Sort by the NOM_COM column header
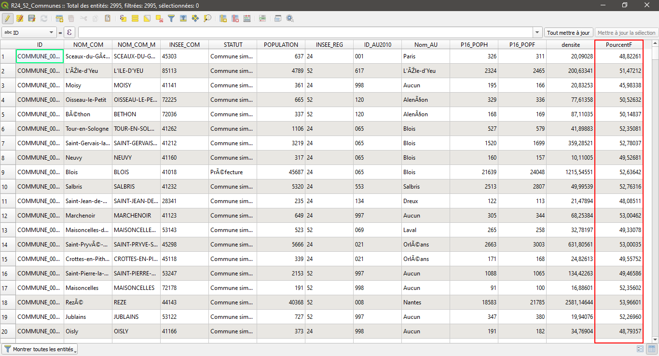The height and width of the screenshot is (356, 659). [88, 44]
